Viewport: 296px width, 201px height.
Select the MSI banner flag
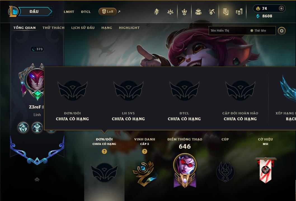tap(266, 170)
